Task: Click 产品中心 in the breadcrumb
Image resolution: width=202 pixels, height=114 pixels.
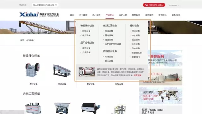Action: pyautogui.click(x=31, y=40)
